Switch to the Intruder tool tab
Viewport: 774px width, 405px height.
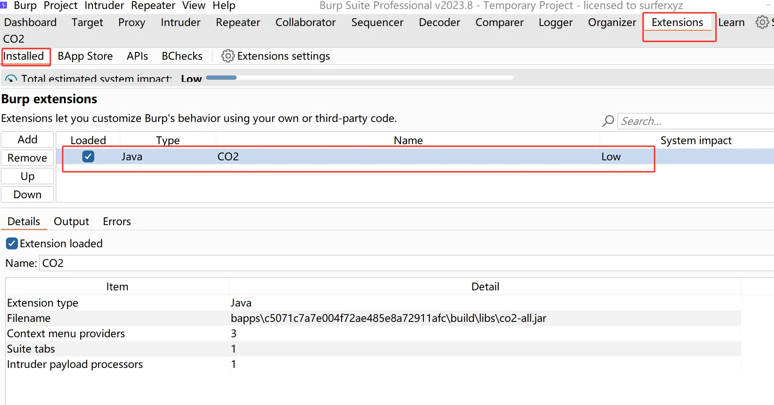[180, 22]
